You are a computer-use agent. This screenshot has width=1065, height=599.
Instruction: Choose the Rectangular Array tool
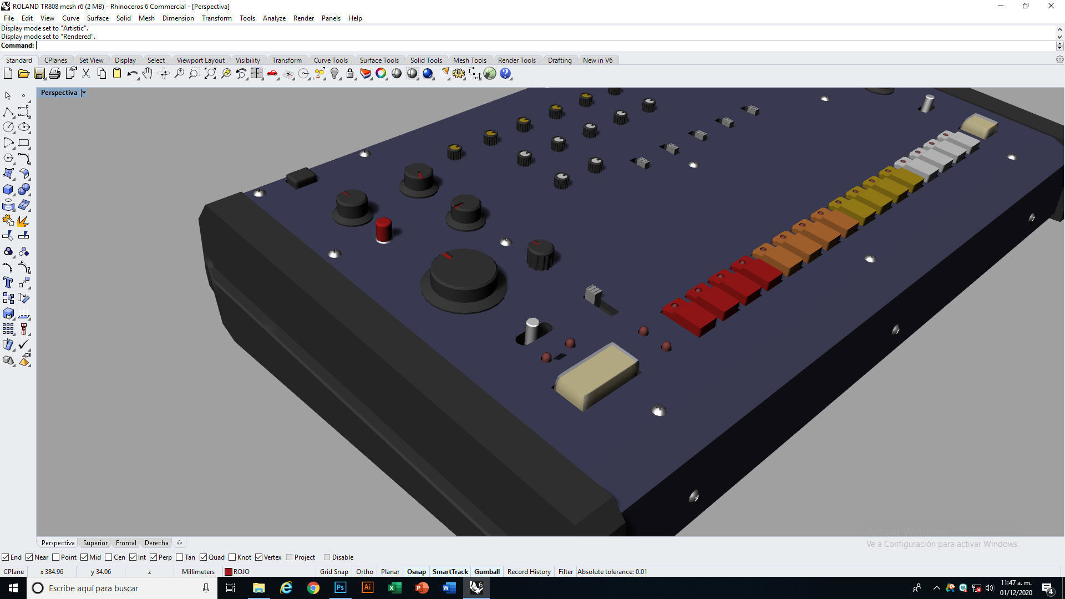point(8,329)
